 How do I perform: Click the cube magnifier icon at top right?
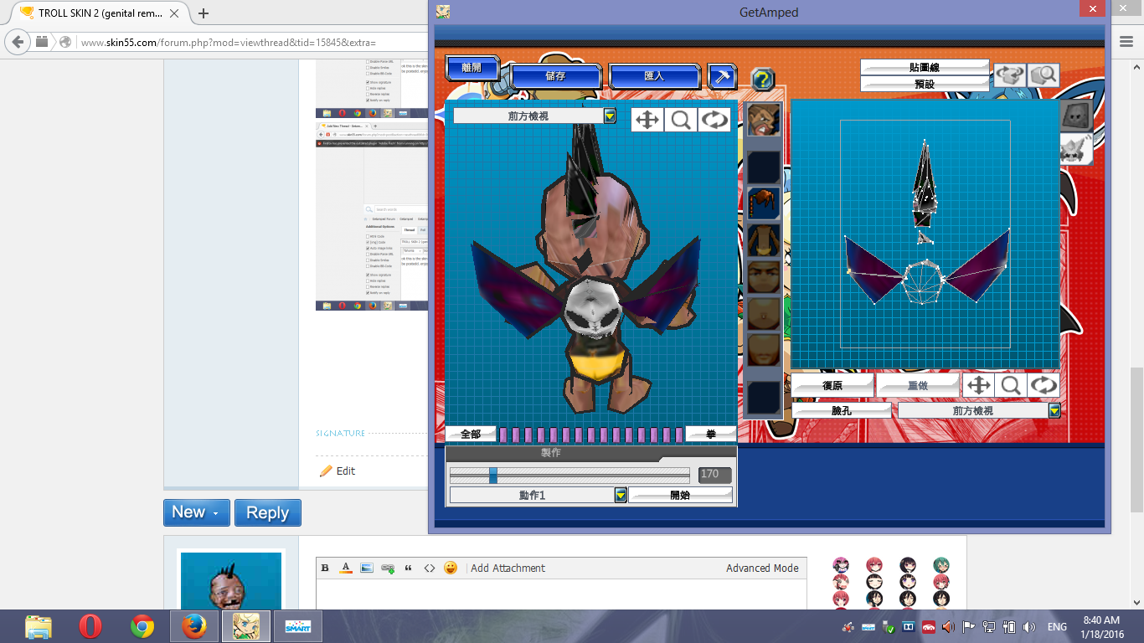coord(1044,75)
